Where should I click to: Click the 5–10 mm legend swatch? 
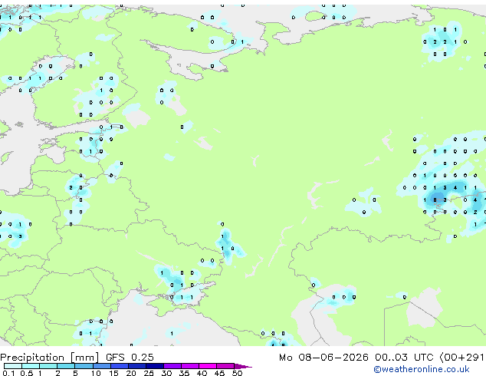(x=84, y=366)
